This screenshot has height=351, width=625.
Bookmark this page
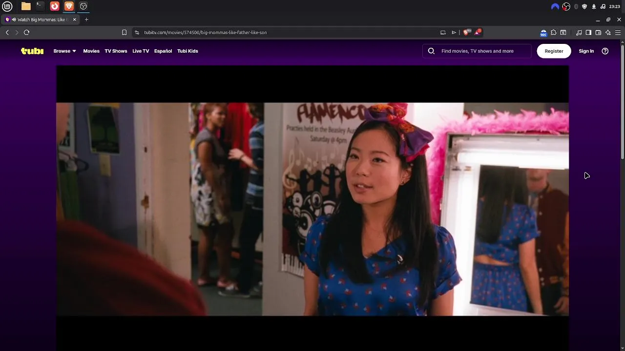[x=124, y=33]
